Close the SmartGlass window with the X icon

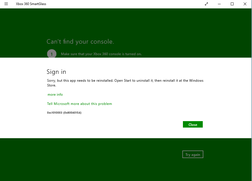pos(245,4)
